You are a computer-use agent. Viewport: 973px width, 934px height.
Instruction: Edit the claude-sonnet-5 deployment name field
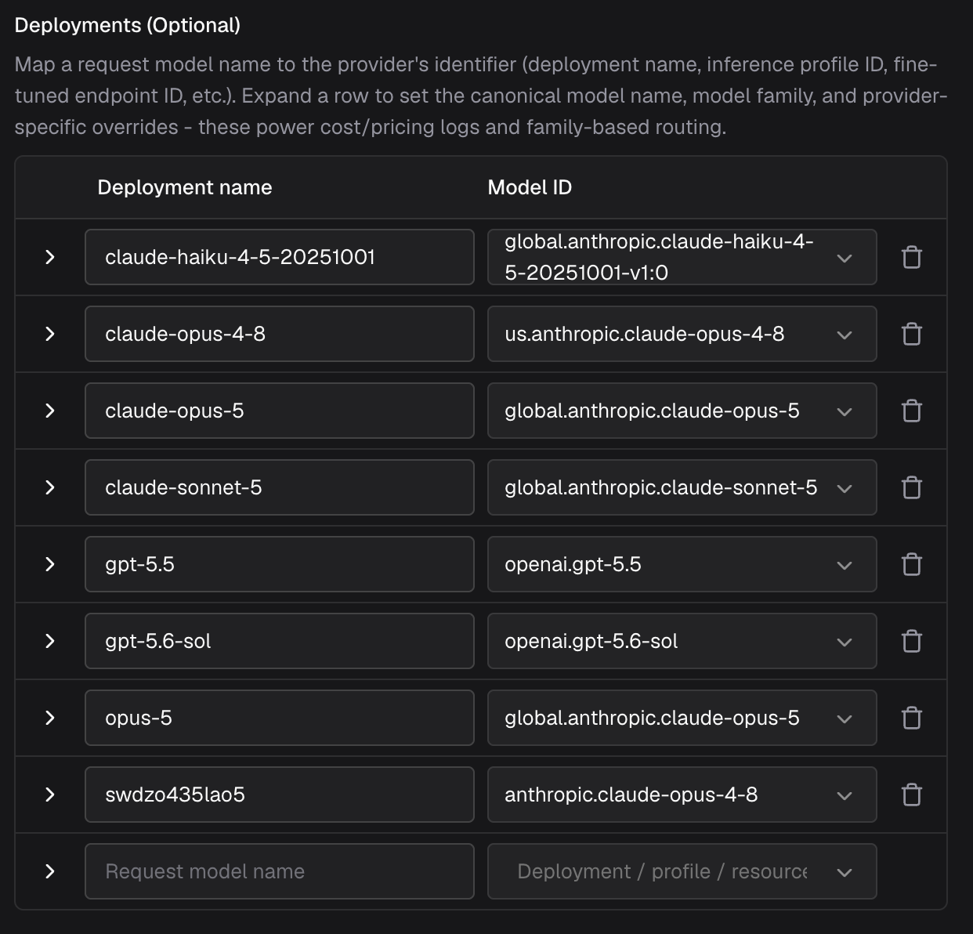pyautogui.click(x=280, y=487)
